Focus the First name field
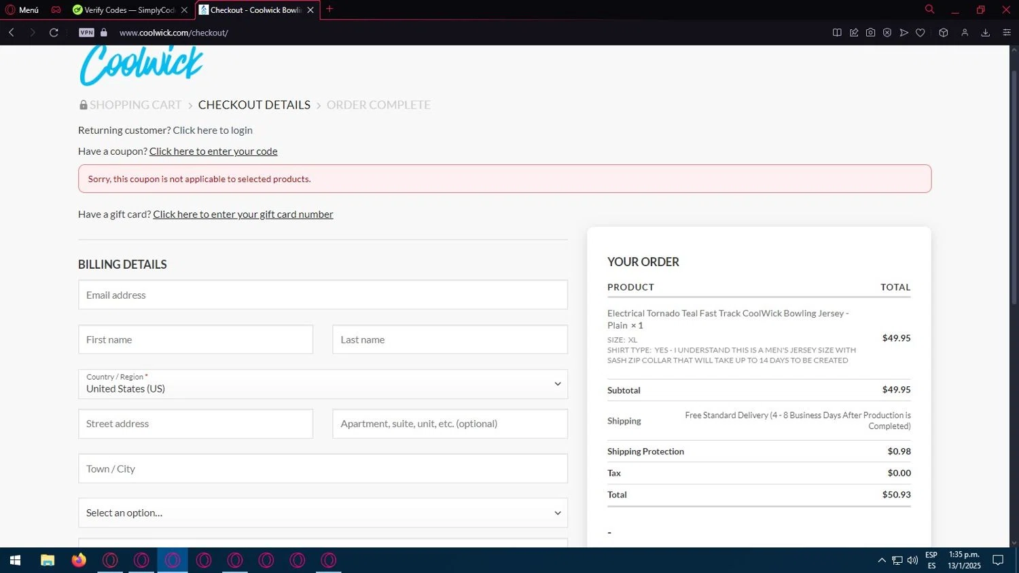Image resolution: width=1019 pixels, height=573 pixels. click(196, 339)
